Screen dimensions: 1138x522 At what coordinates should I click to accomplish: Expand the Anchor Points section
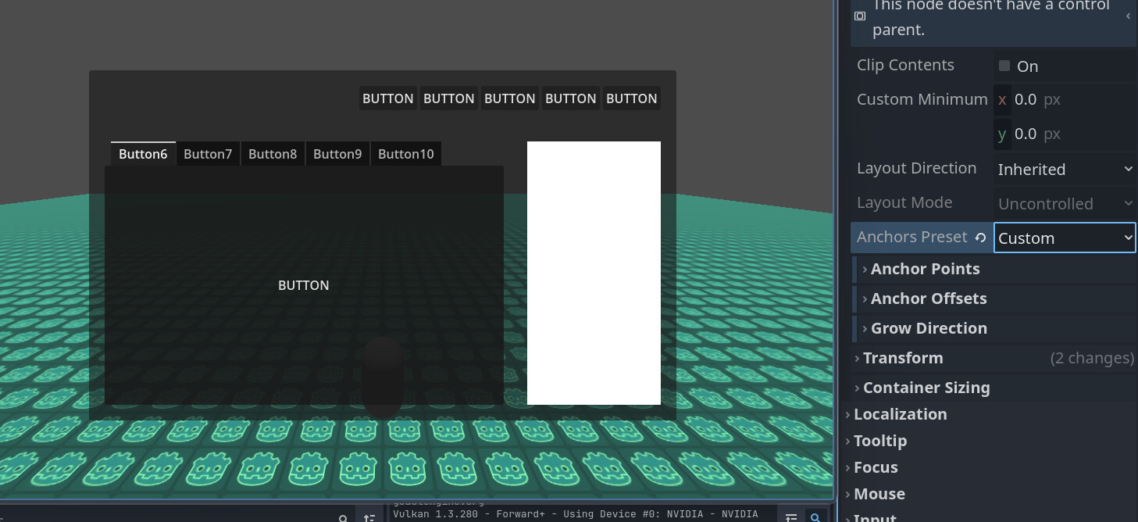(925, 269)
